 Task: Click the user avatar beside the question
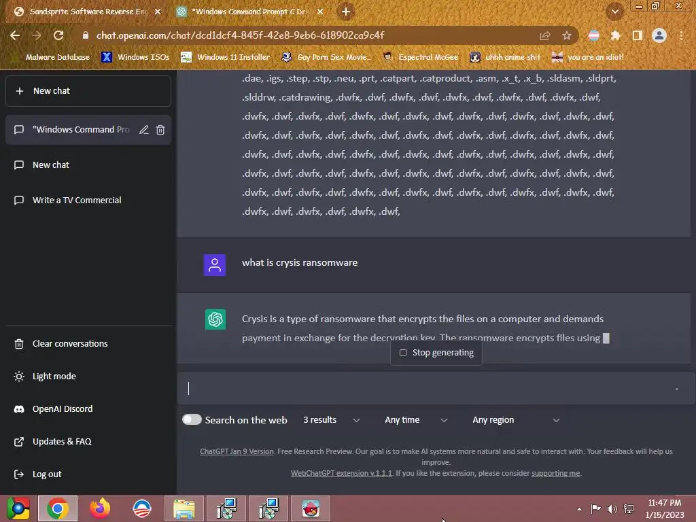click(215, 265)
